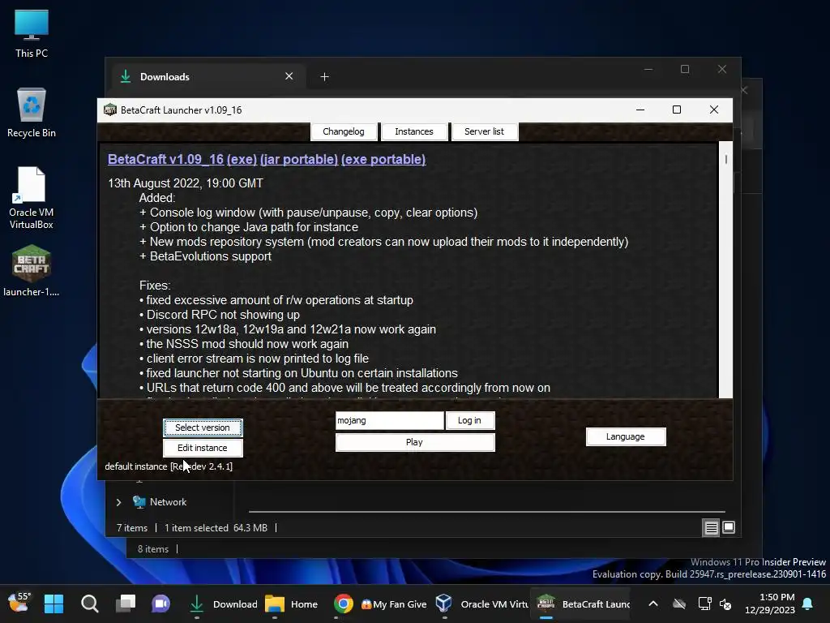
Task: Click '8 items' status in back window
Action: pos(153,549)
